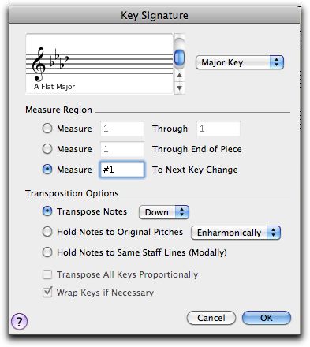Toggle Transpose All Keys Proportionally checkbox
Screen dimensions: 310x347
[47, 274]
